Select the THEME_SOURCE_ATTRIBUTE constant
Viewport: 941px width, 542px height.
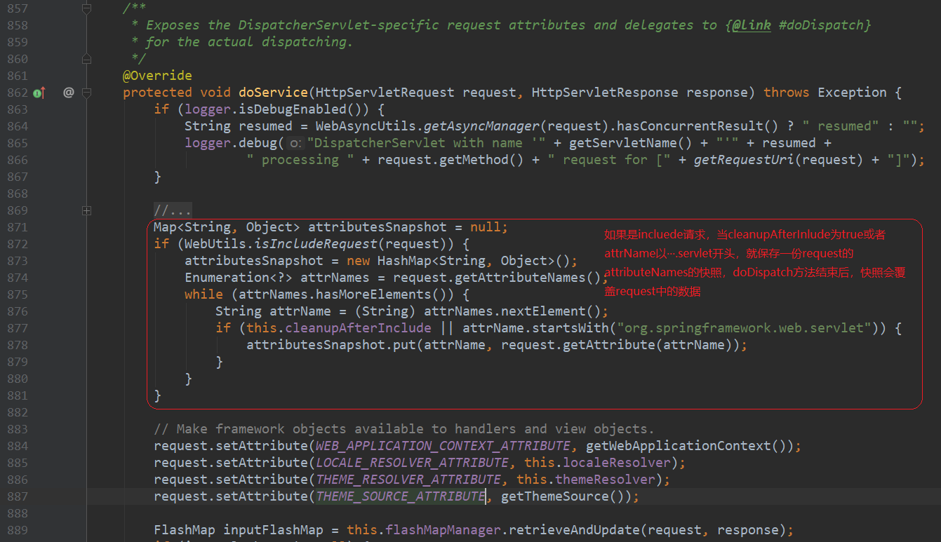tap(400, 496)
